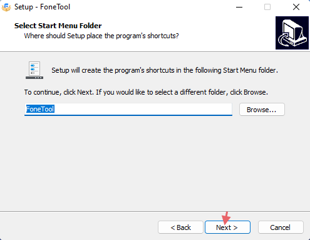Click the shortcuts placement question subtitle
This screenshot has height=240, width=310.
pos(101,36)
